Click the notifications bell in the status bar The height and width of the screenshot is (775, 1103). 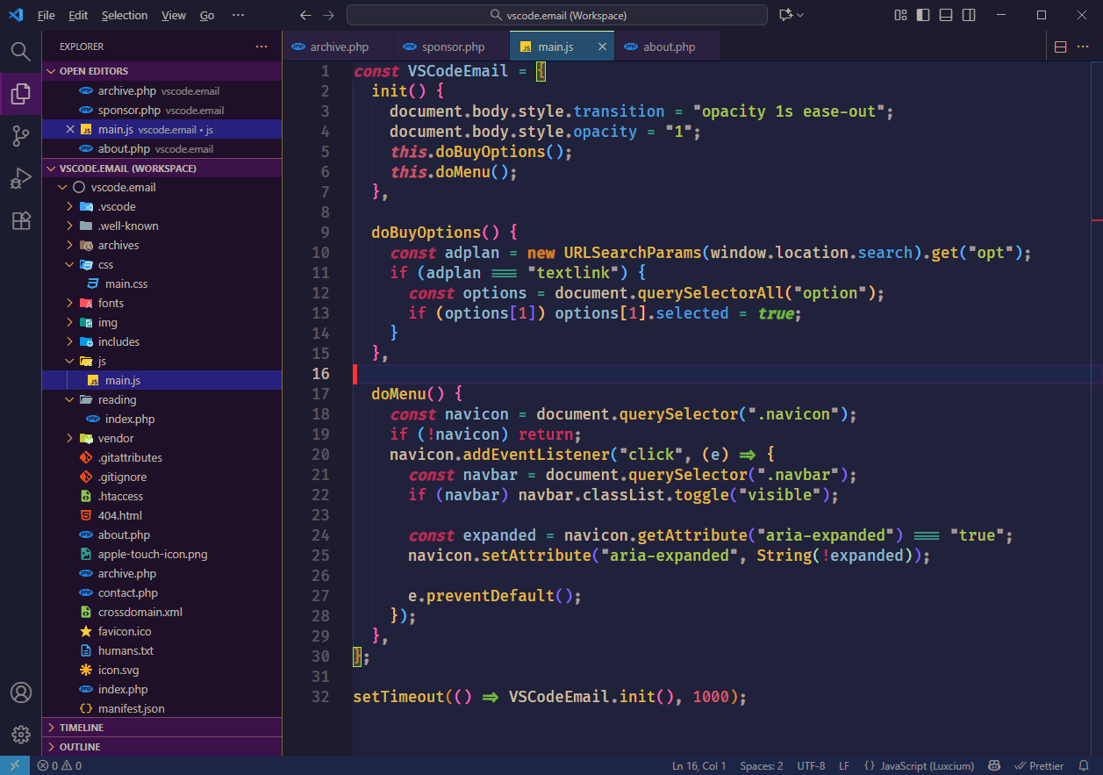tap(1084, 765)
